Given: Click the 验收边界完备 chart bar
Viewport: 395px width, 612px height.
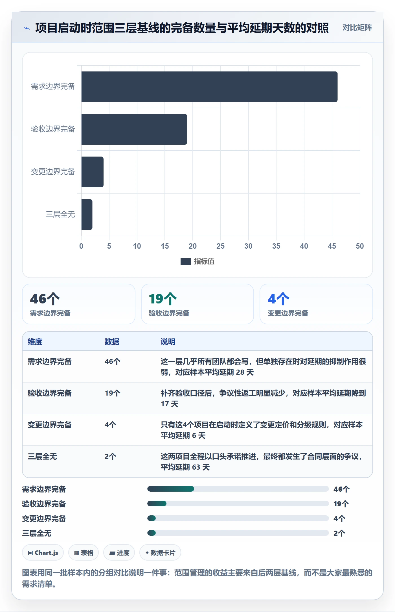Looking at the screenshot, I should [x=134, y=129].
